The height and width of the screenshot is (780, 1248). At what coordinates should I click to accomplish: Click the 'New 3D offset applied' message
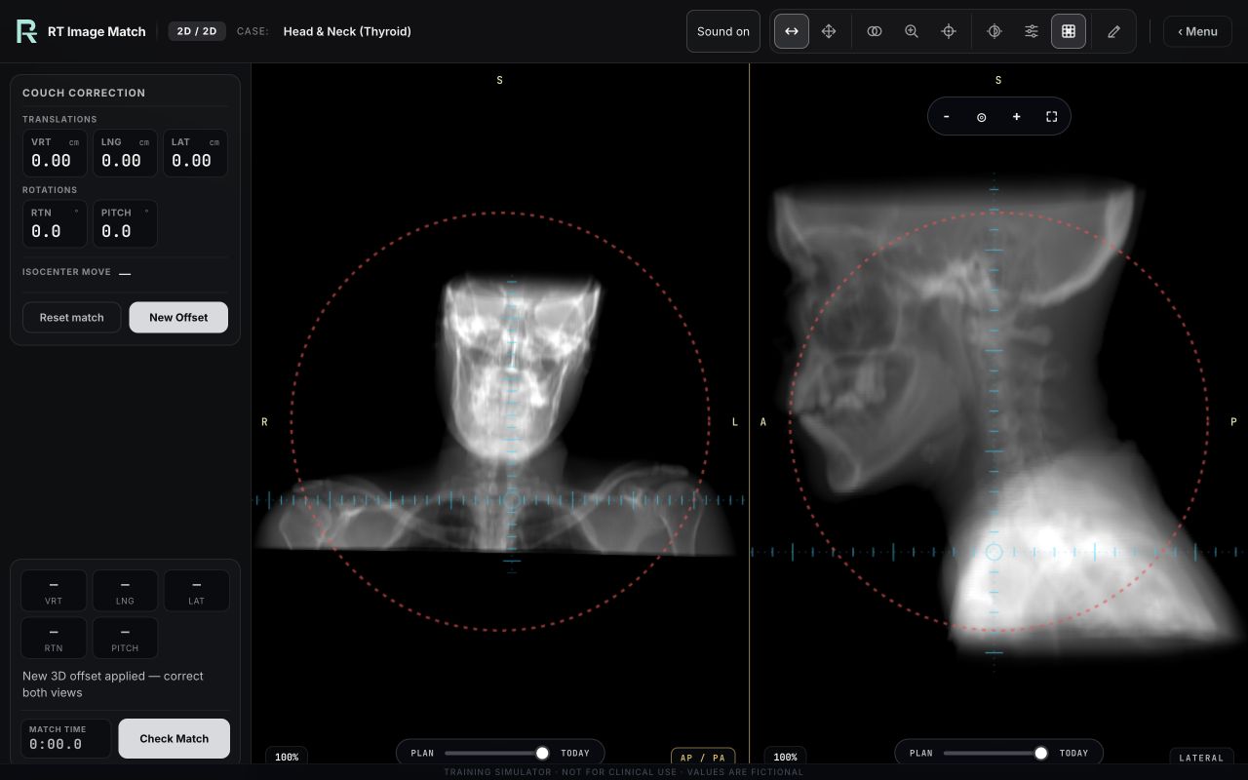click(113, 683)
